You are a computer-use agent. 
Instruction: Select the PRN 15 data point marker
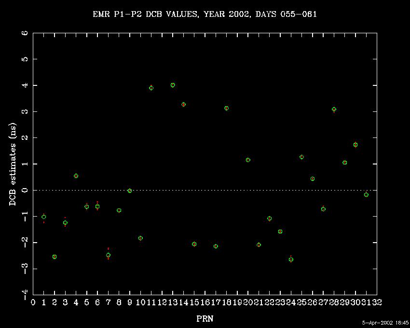point(194,244)
